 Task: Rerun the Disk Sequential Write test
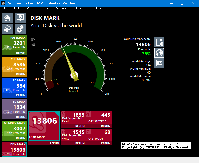tap(80, 143)
